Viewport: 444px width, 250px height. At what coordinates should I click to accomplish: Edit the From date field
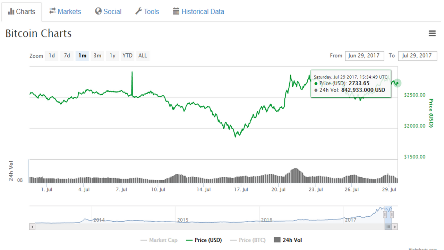pyautogui.click(x=365, y=55)
